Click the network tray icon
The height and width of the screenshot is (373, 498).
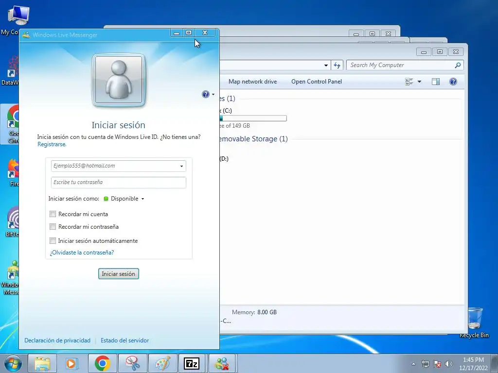425,364
